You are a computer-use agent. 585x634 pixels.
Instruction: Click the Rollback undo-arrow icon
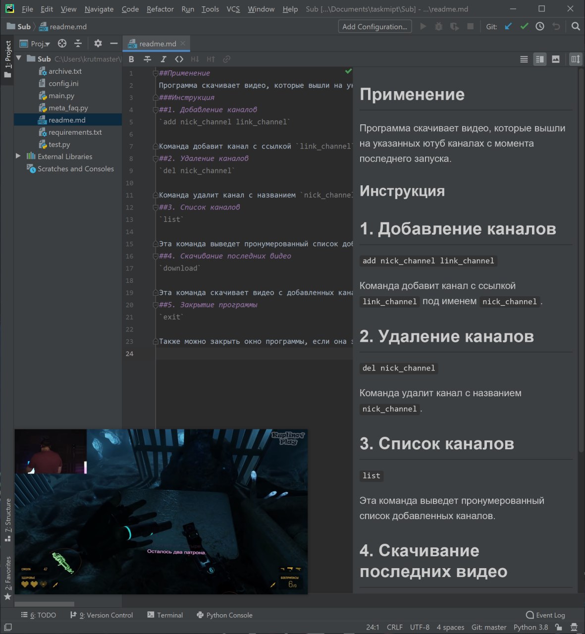(556, 26)
